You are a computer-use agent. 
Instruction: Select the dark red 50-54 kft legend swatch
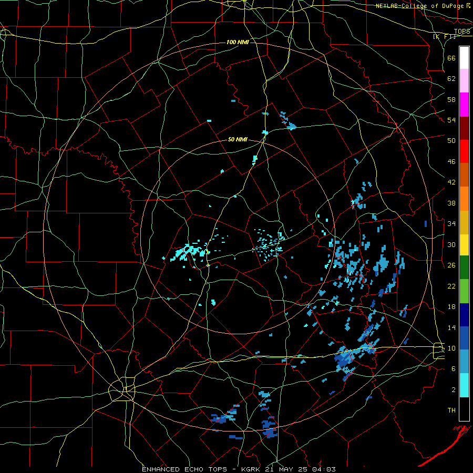tap(464, 128)
